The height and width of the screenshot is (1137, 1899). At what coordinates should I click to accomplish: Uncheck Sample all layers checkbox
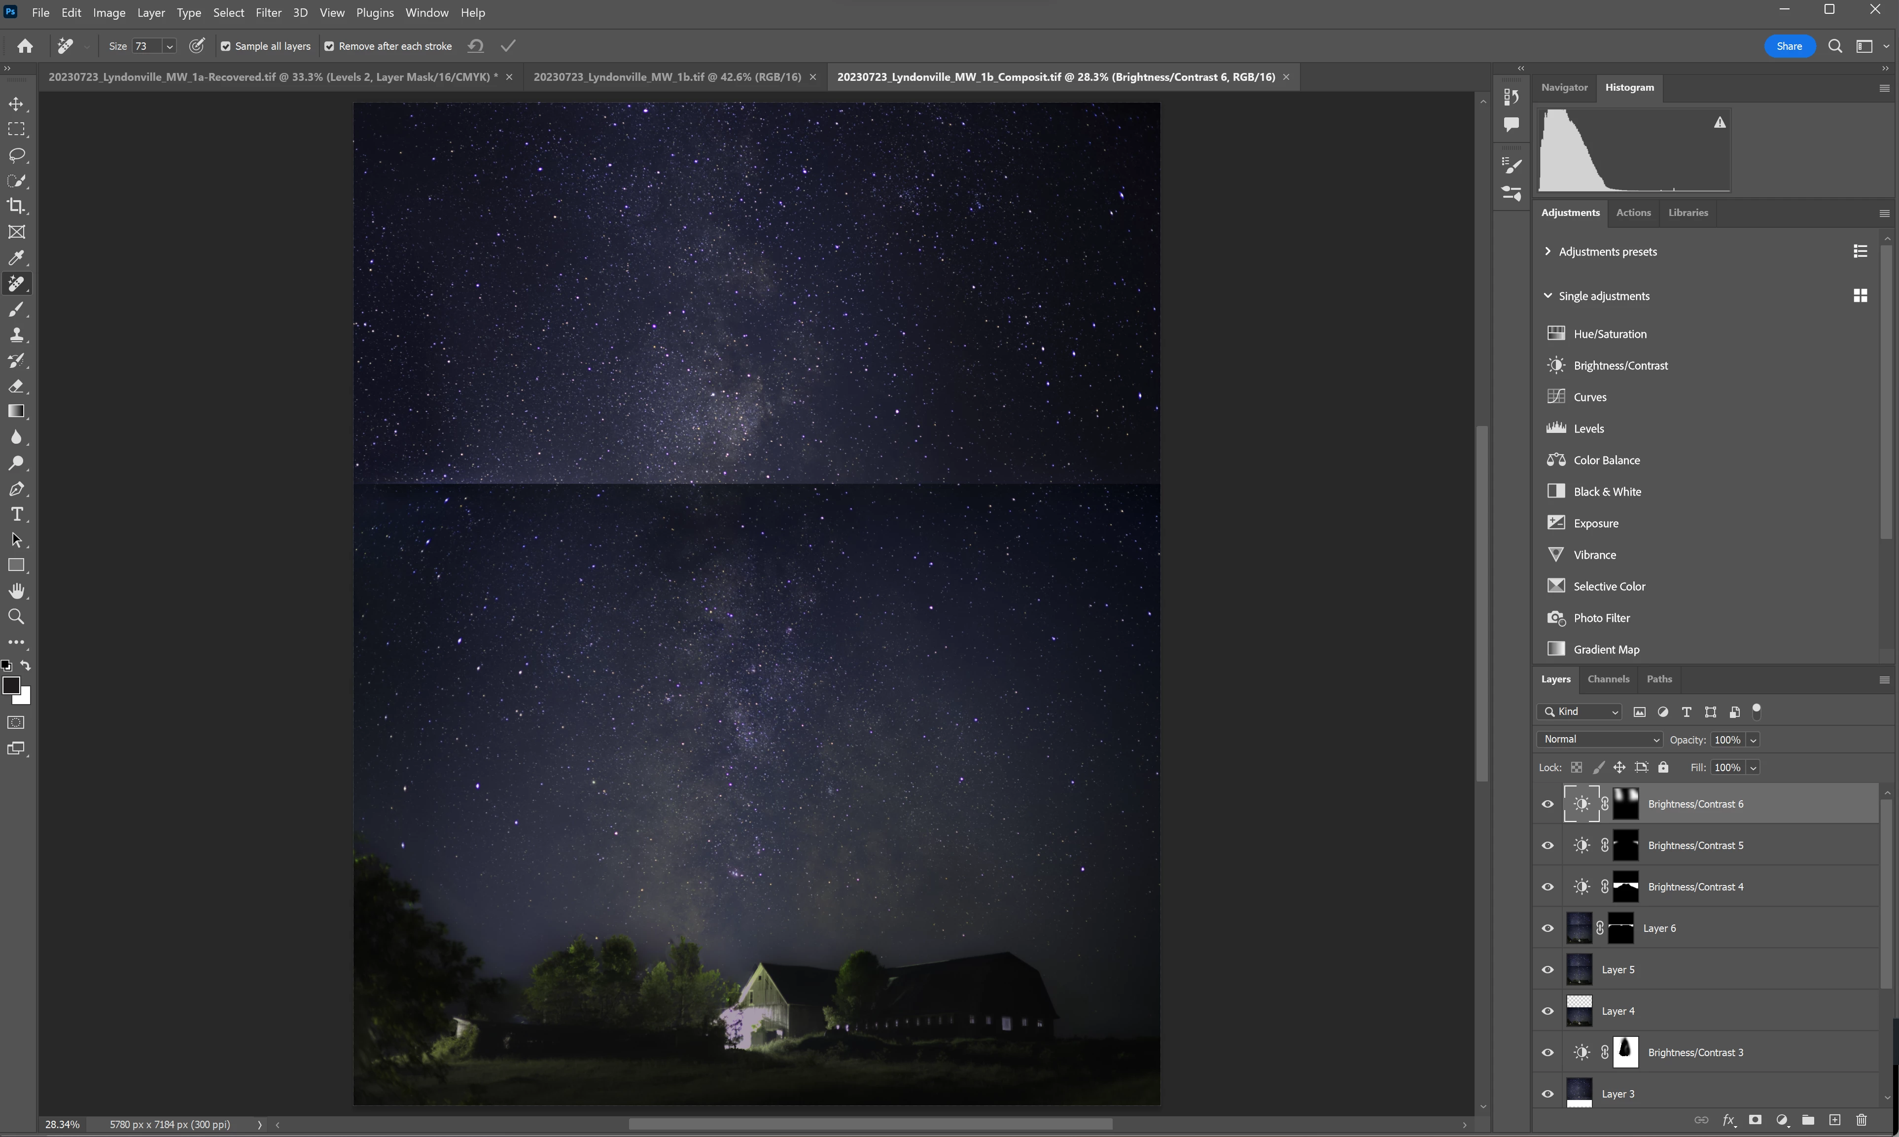pos(226,46)
